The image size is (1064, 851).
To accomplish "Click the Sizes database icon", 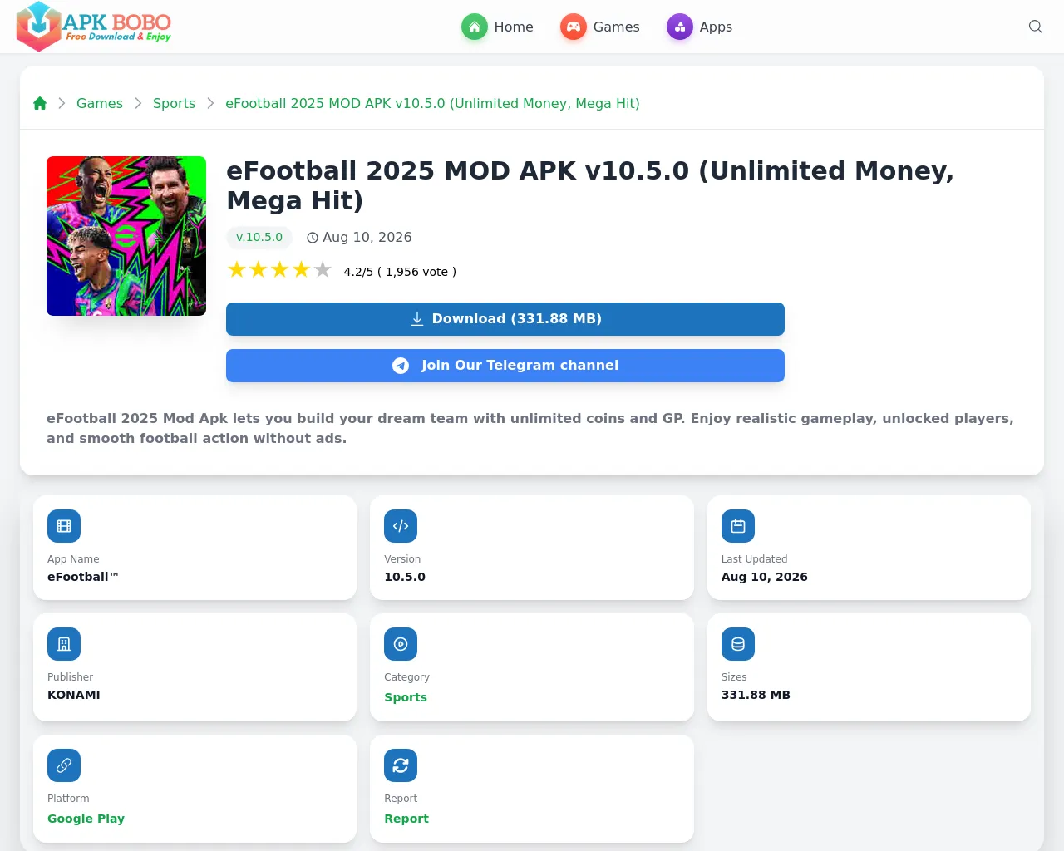I will (738, 644).
